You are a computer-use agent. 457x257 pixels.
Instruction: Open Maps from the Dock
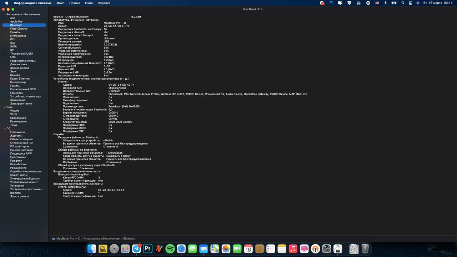coord(215,249)
